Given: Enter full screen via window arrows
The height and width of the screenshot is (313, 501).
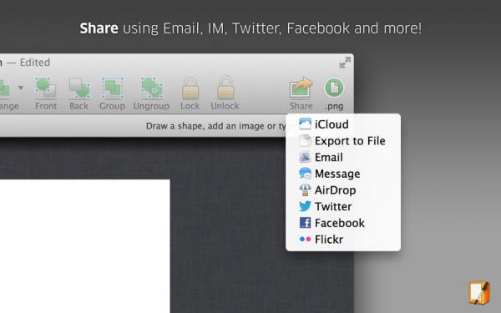Looking at the screenshot, I should (x=345, y=63).
